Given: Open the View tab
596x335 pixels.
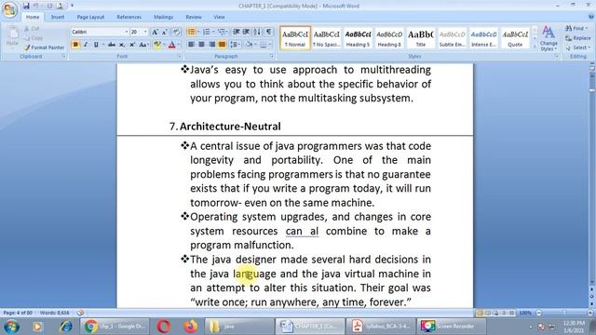Looking at the screenshot, I should 219,17.
